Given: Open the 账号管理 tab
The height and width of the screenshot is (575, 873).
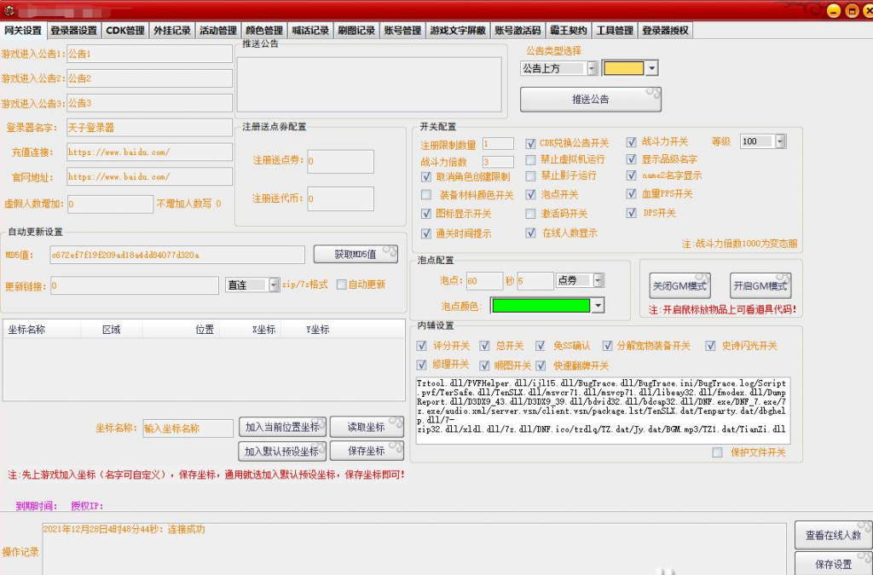Looking at the screenshot, I should (402, 31).
